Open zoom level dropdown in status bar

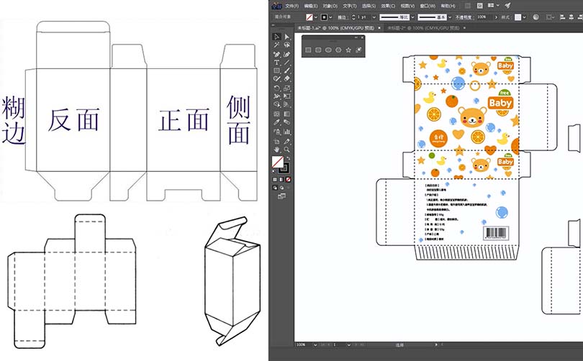(315, 345)
